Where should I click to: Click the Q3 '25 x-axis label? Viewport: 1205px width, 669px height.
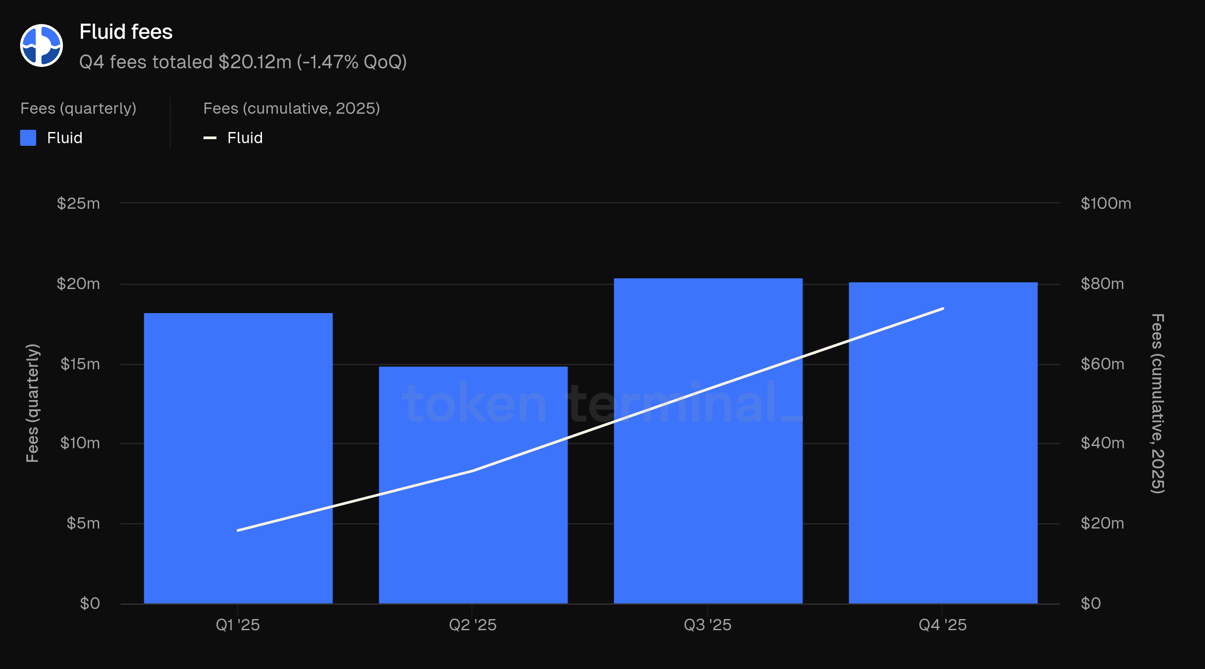coord(707,624)
